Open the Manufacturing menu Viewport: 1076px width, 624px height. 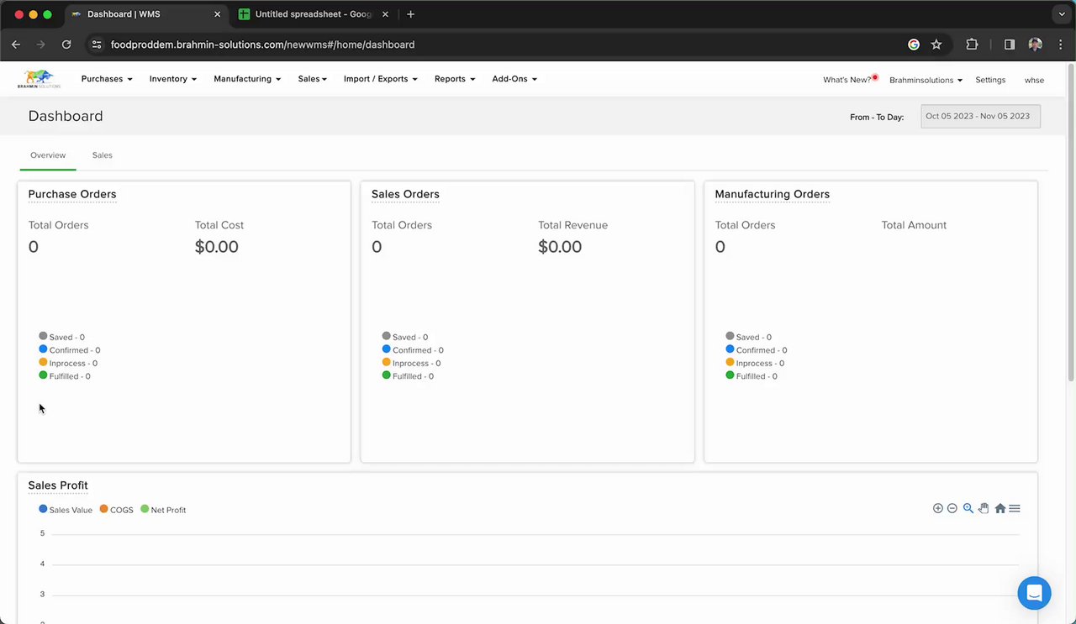click(x=247, y=79)
